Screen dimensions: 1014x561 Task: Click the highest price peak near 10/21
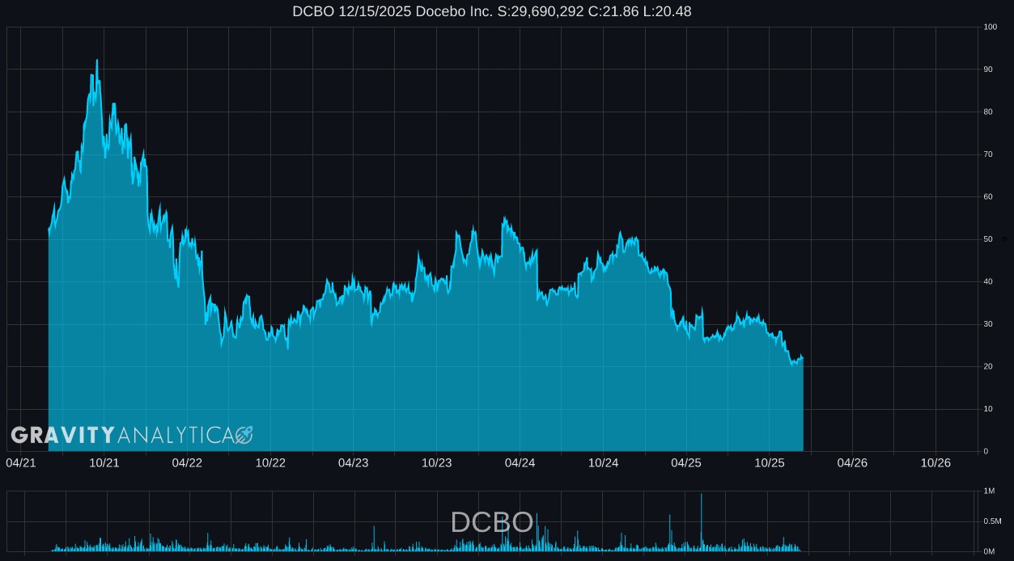click(x=97, y=61)
